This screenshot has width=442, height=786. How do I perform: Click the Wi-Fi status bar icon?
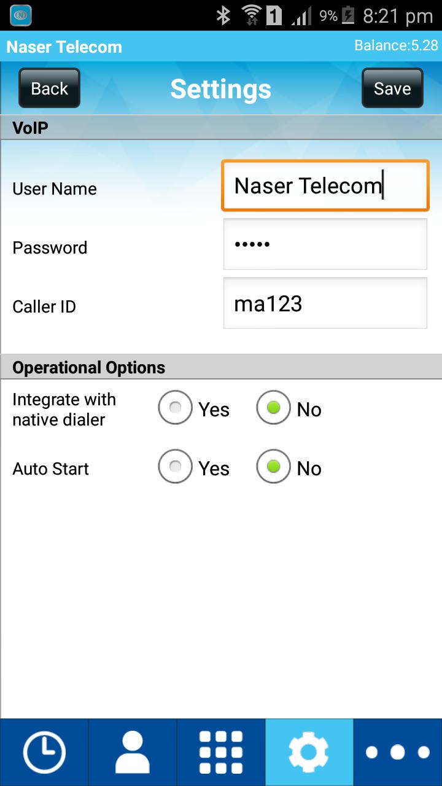(x=252, y=15)
